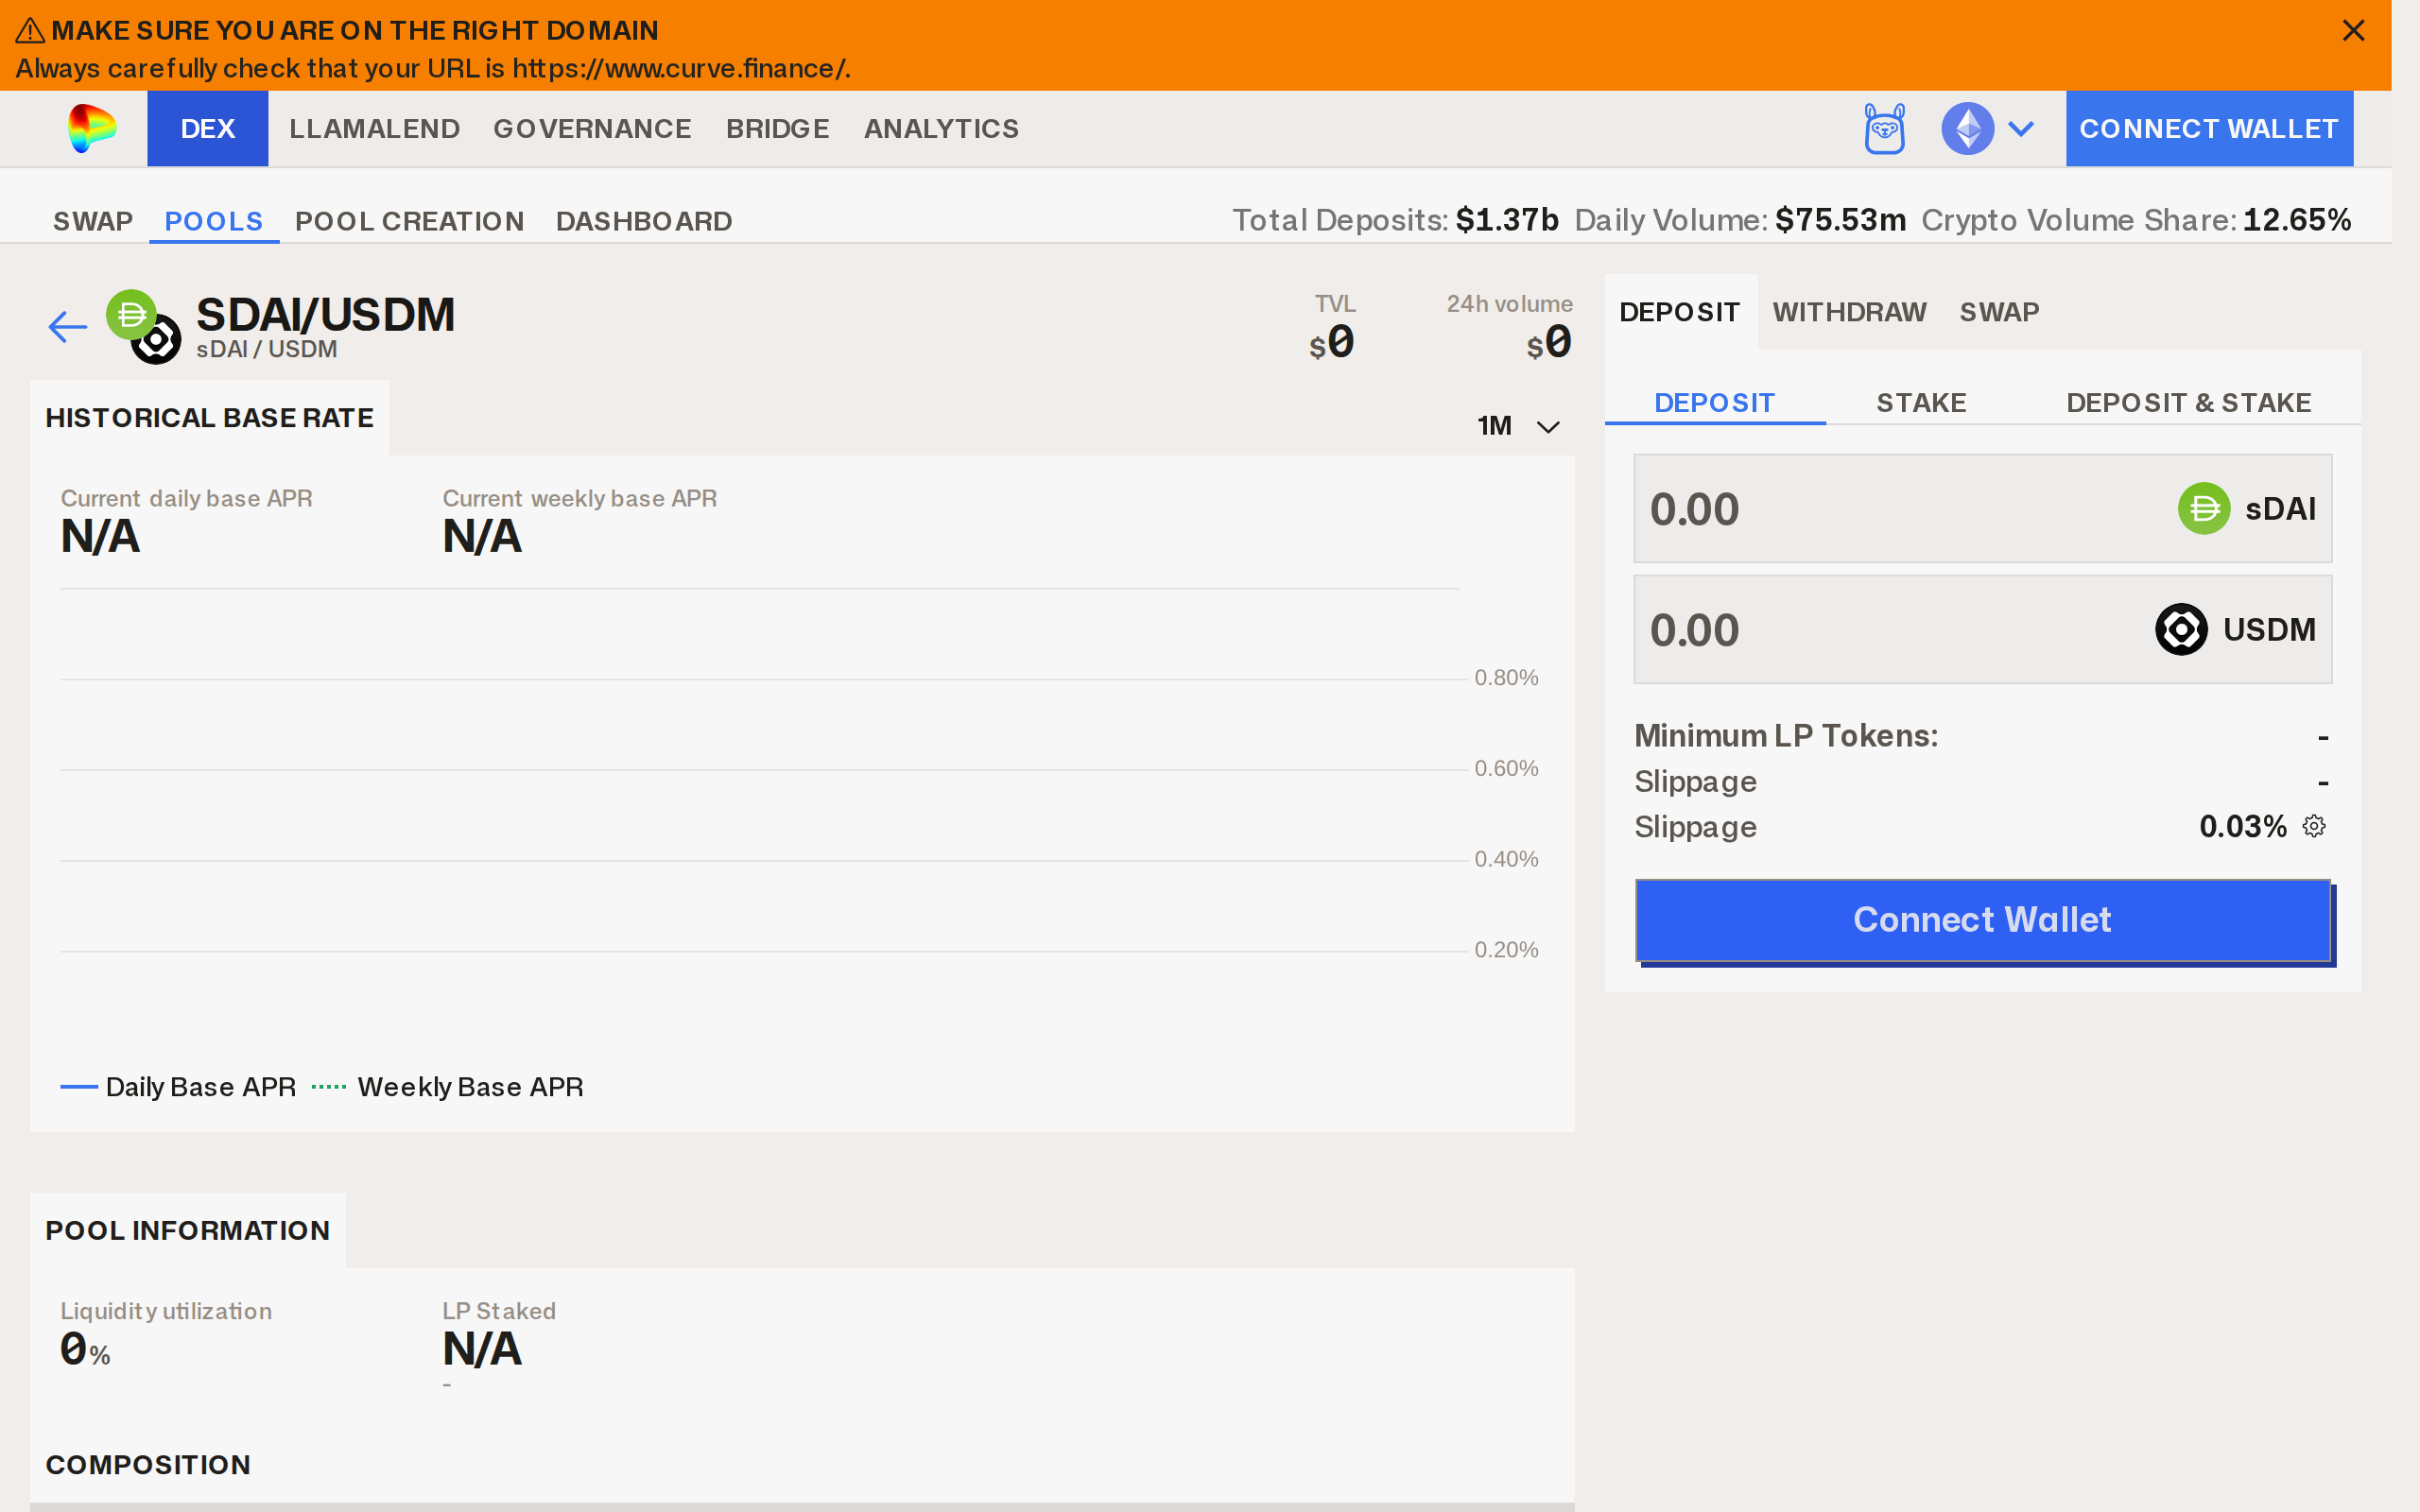Viewport: 2420px width, 1512px height.
Task: Open the LLAMALEND section
Action: pos(375,129)
